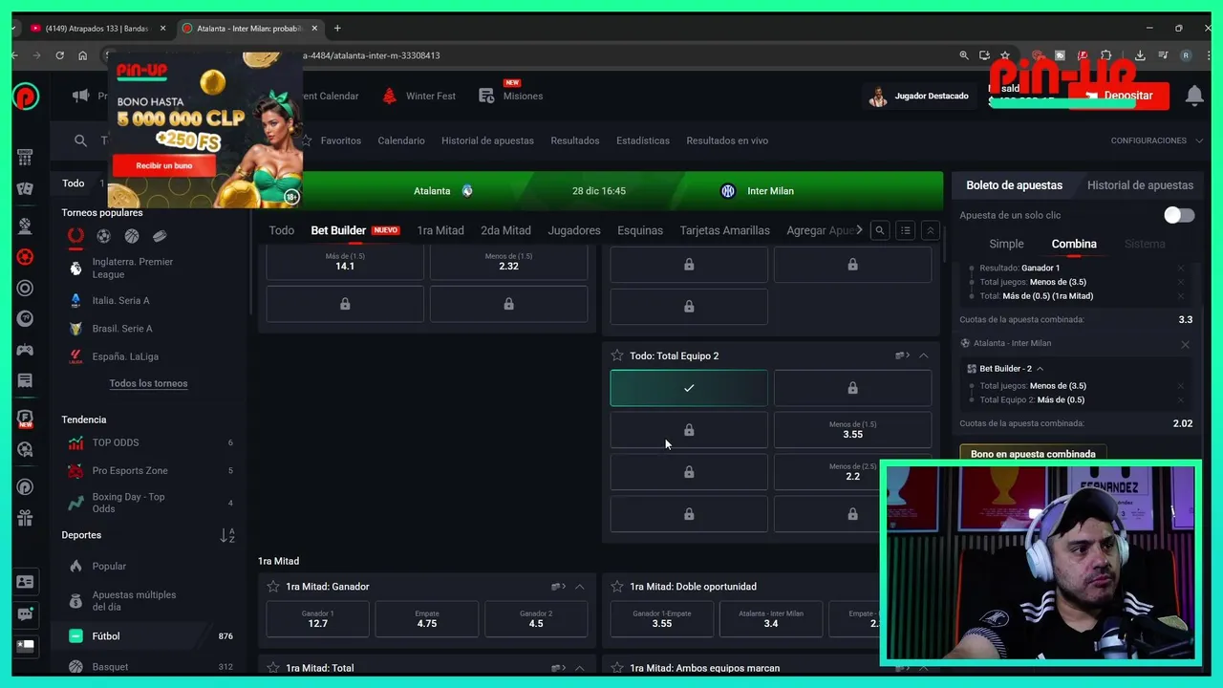1223x688 pixels.
Task: Switch to the Esquinas tab
Action: (640, 230)
